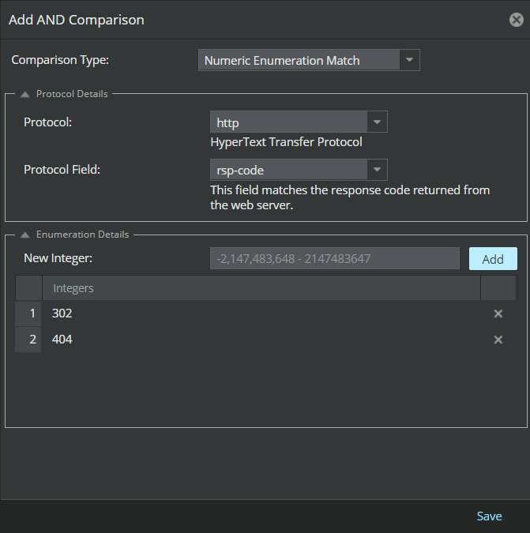Click the Add AND Comparison title

coord(76,20)
